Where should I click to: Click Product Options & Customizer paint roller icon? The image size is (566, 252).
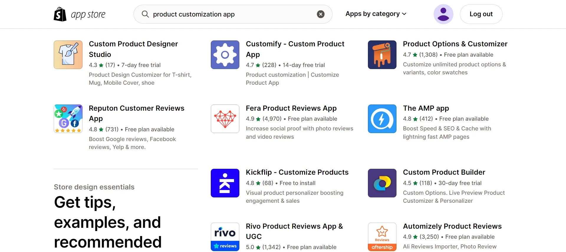tap(382, 55)
